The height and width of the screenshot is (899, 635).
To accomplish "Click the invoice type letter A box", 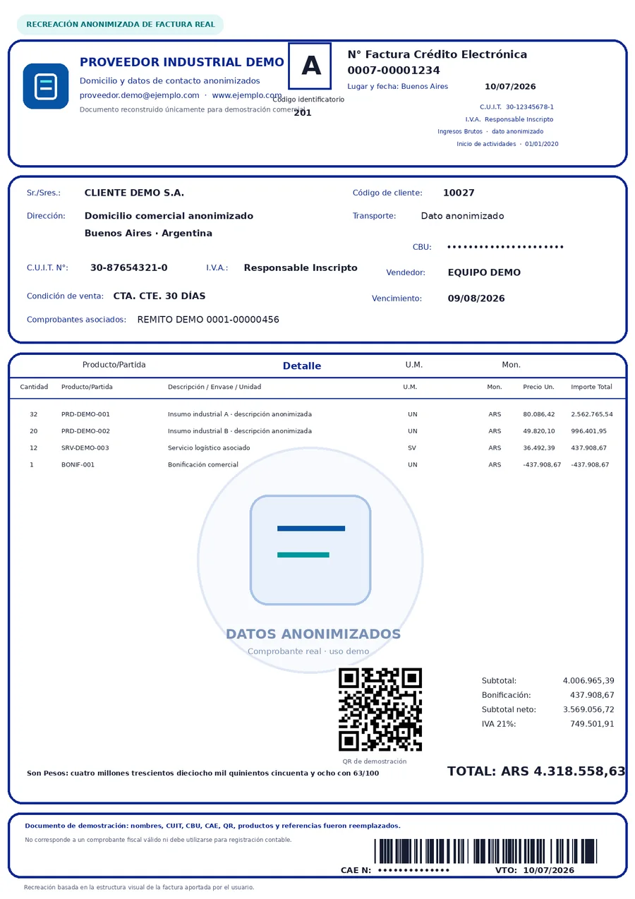I will (310, 66).
